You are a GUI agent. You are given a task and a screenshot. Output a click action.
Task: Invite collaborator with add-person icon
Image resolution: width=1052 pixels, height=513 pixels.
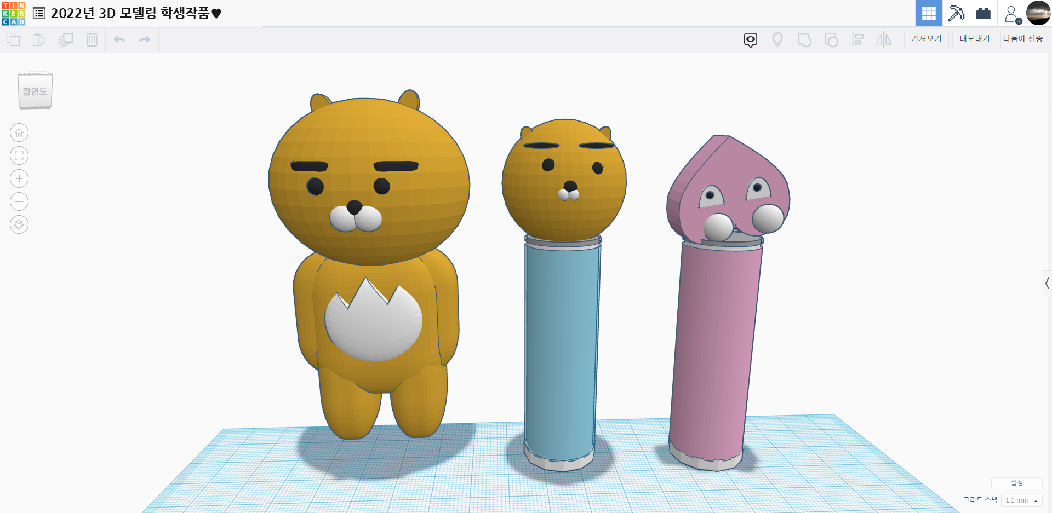[1013, 14]
